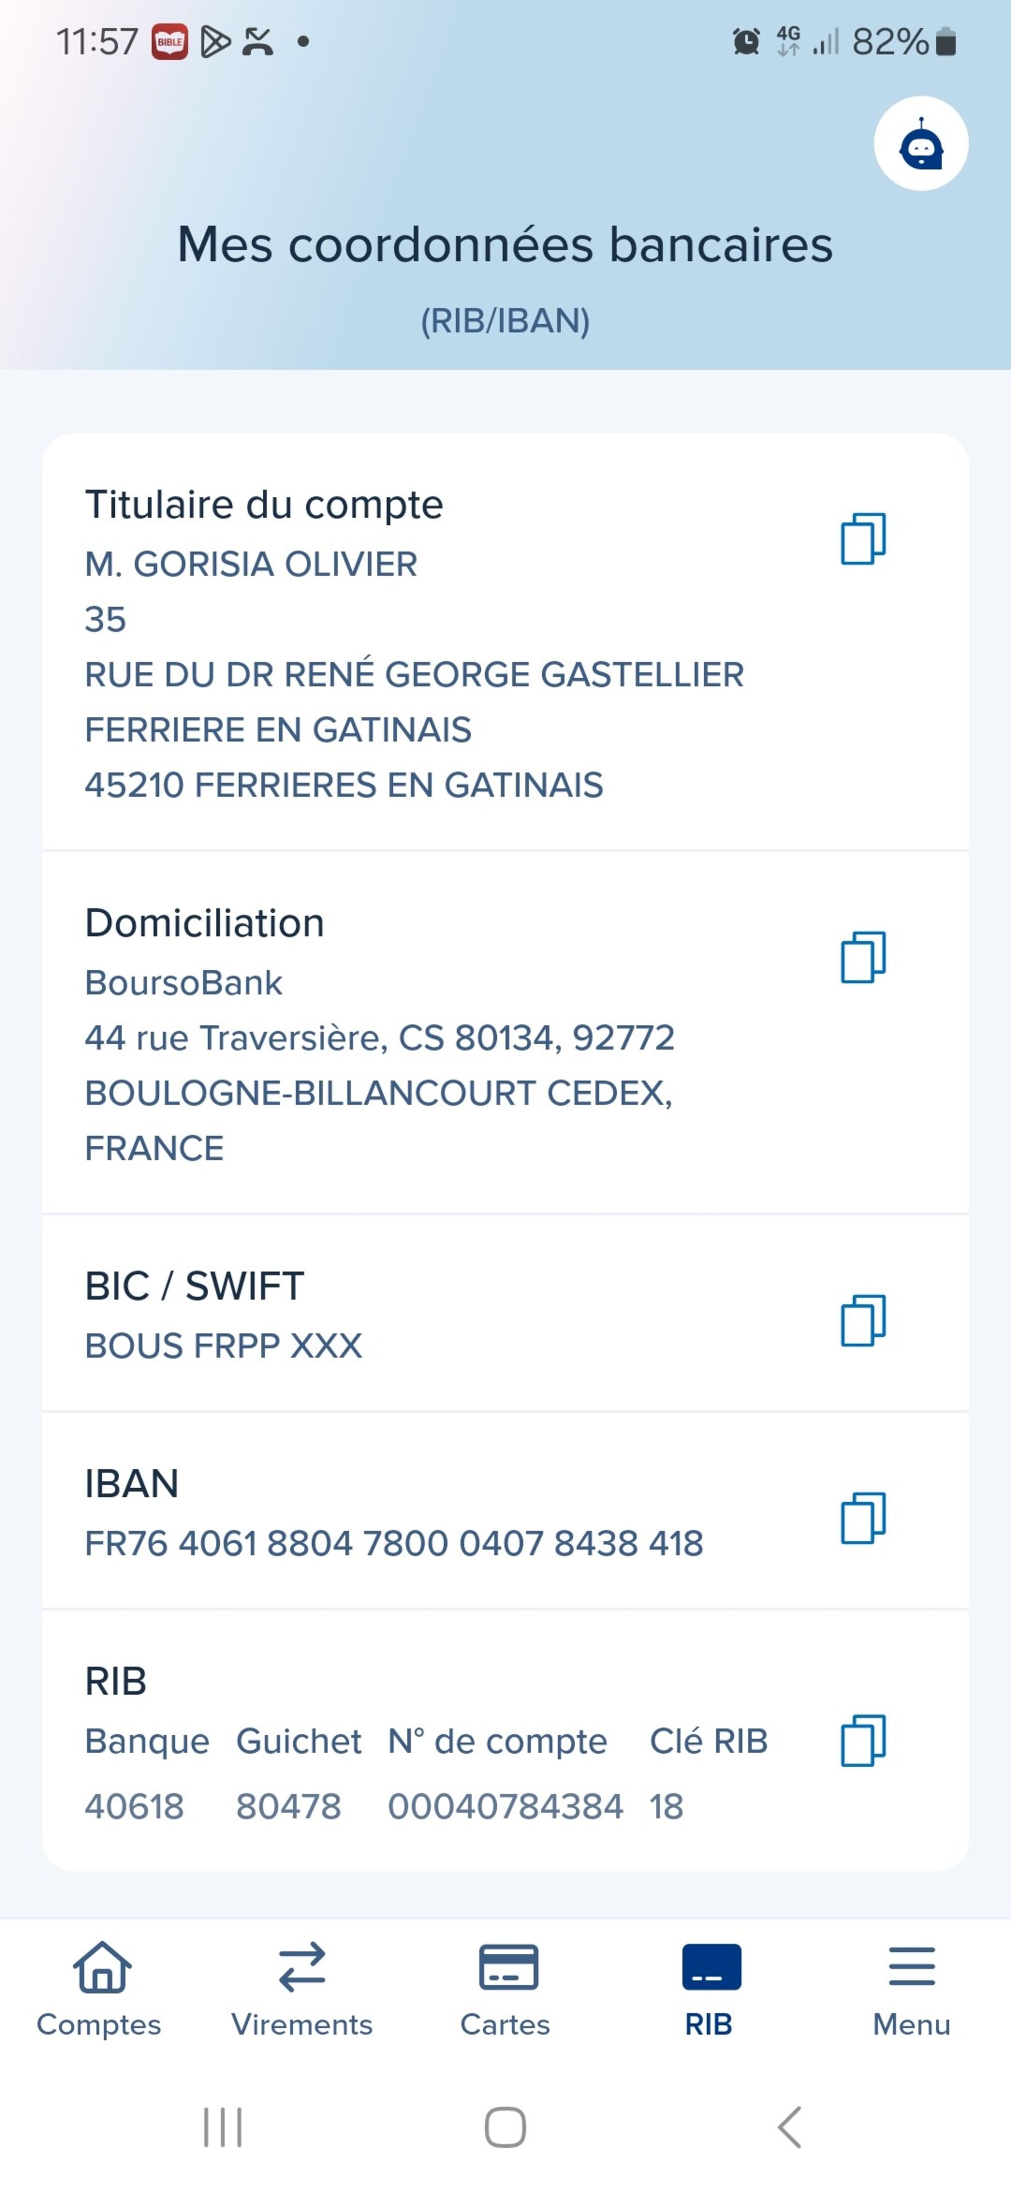
Task: Copy the Titulaire du compte details
Action: [863, 539]
